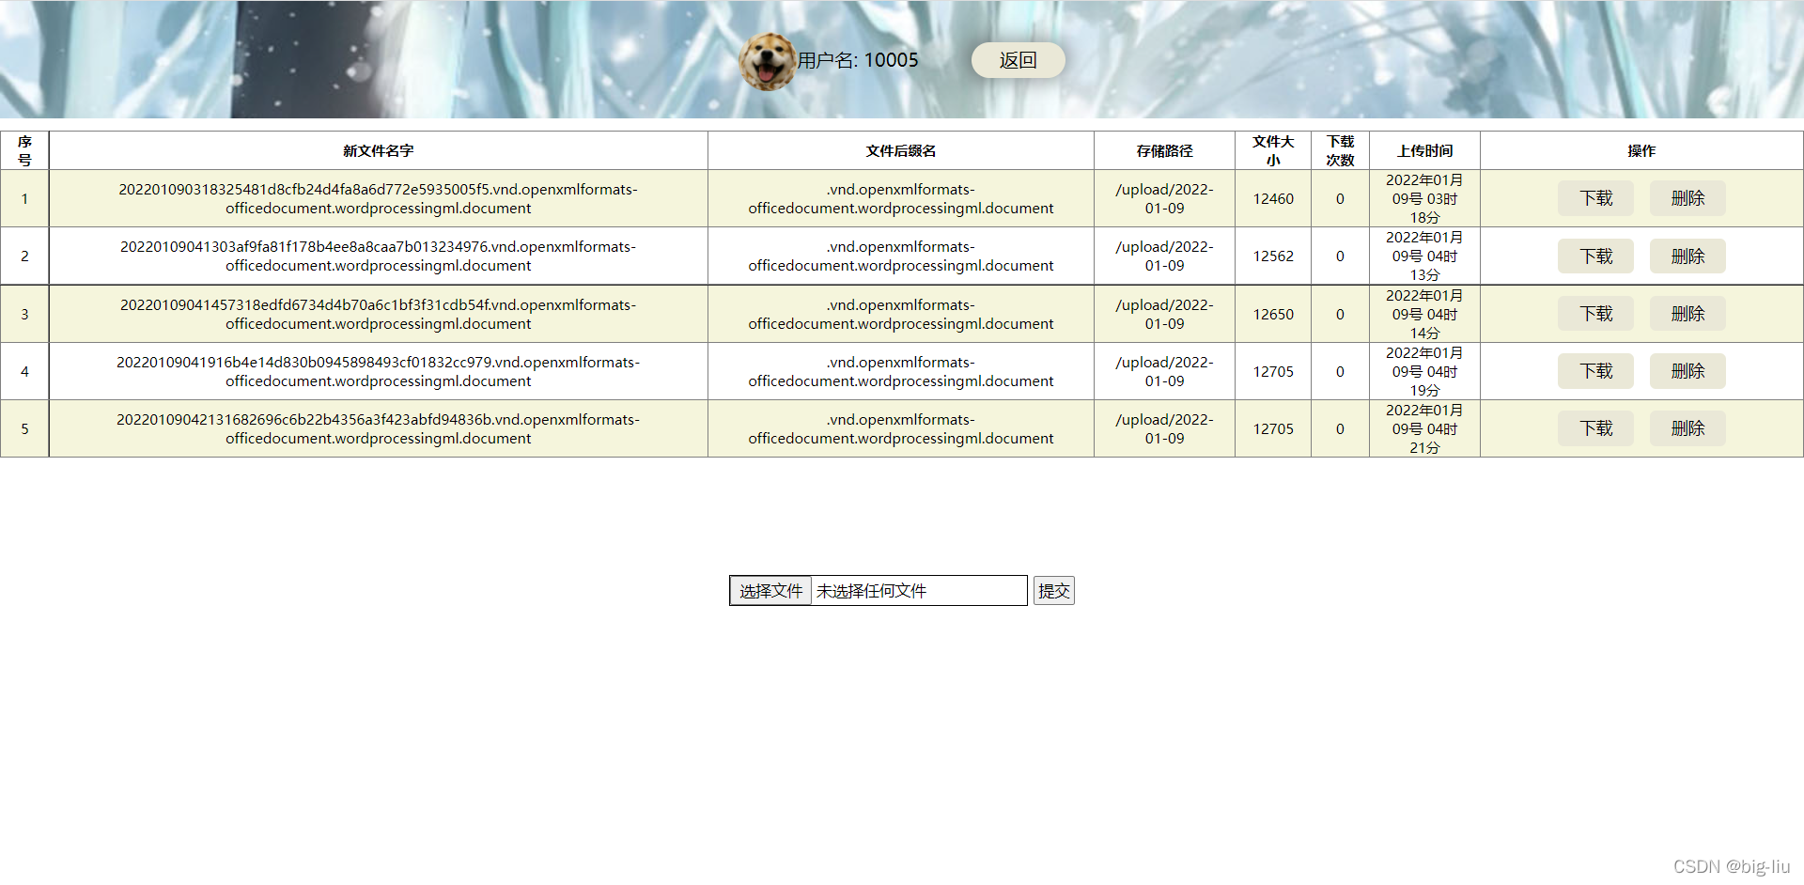Click the 操作 column header
This screenshot has height=885, width=1804.
(1641, 150)
